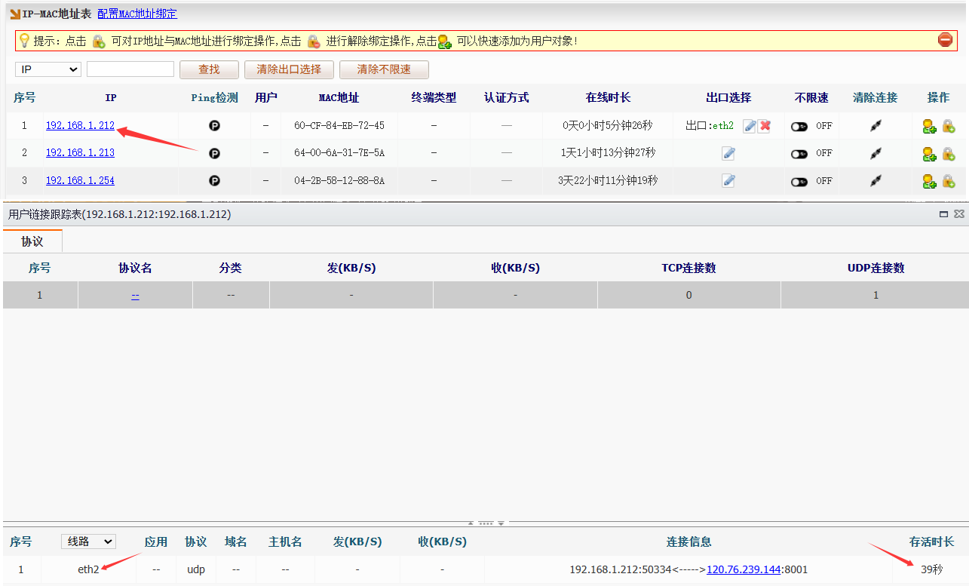
Task: Bind MAC address for 192.168.1.212
Action: (949, 126)
